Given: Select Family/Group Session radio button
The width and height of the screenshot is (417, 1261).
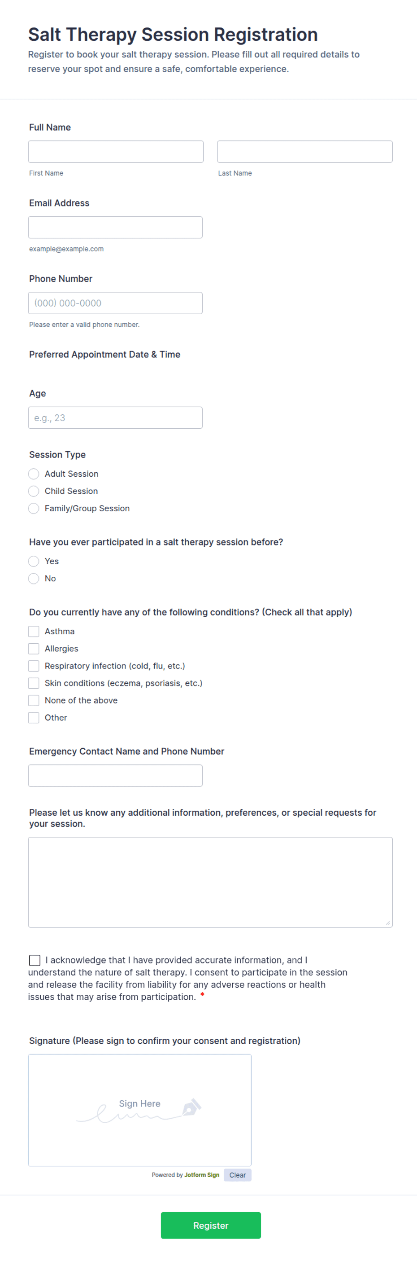Looking at the screenshot, I should coord(34,508).
